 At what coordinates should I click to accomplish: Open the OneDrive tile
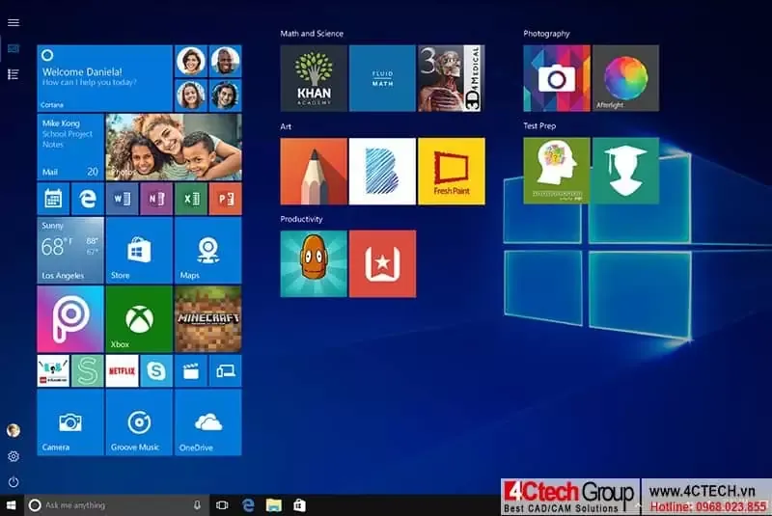point(208,422)
